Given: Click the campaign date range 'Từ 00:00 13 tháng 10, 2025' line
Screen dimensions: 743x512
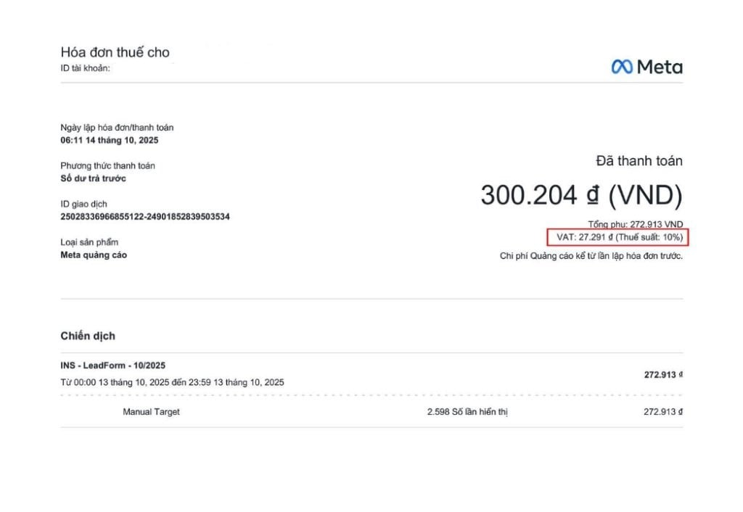Looking at the screenshot, I should (x=172, y=382).
